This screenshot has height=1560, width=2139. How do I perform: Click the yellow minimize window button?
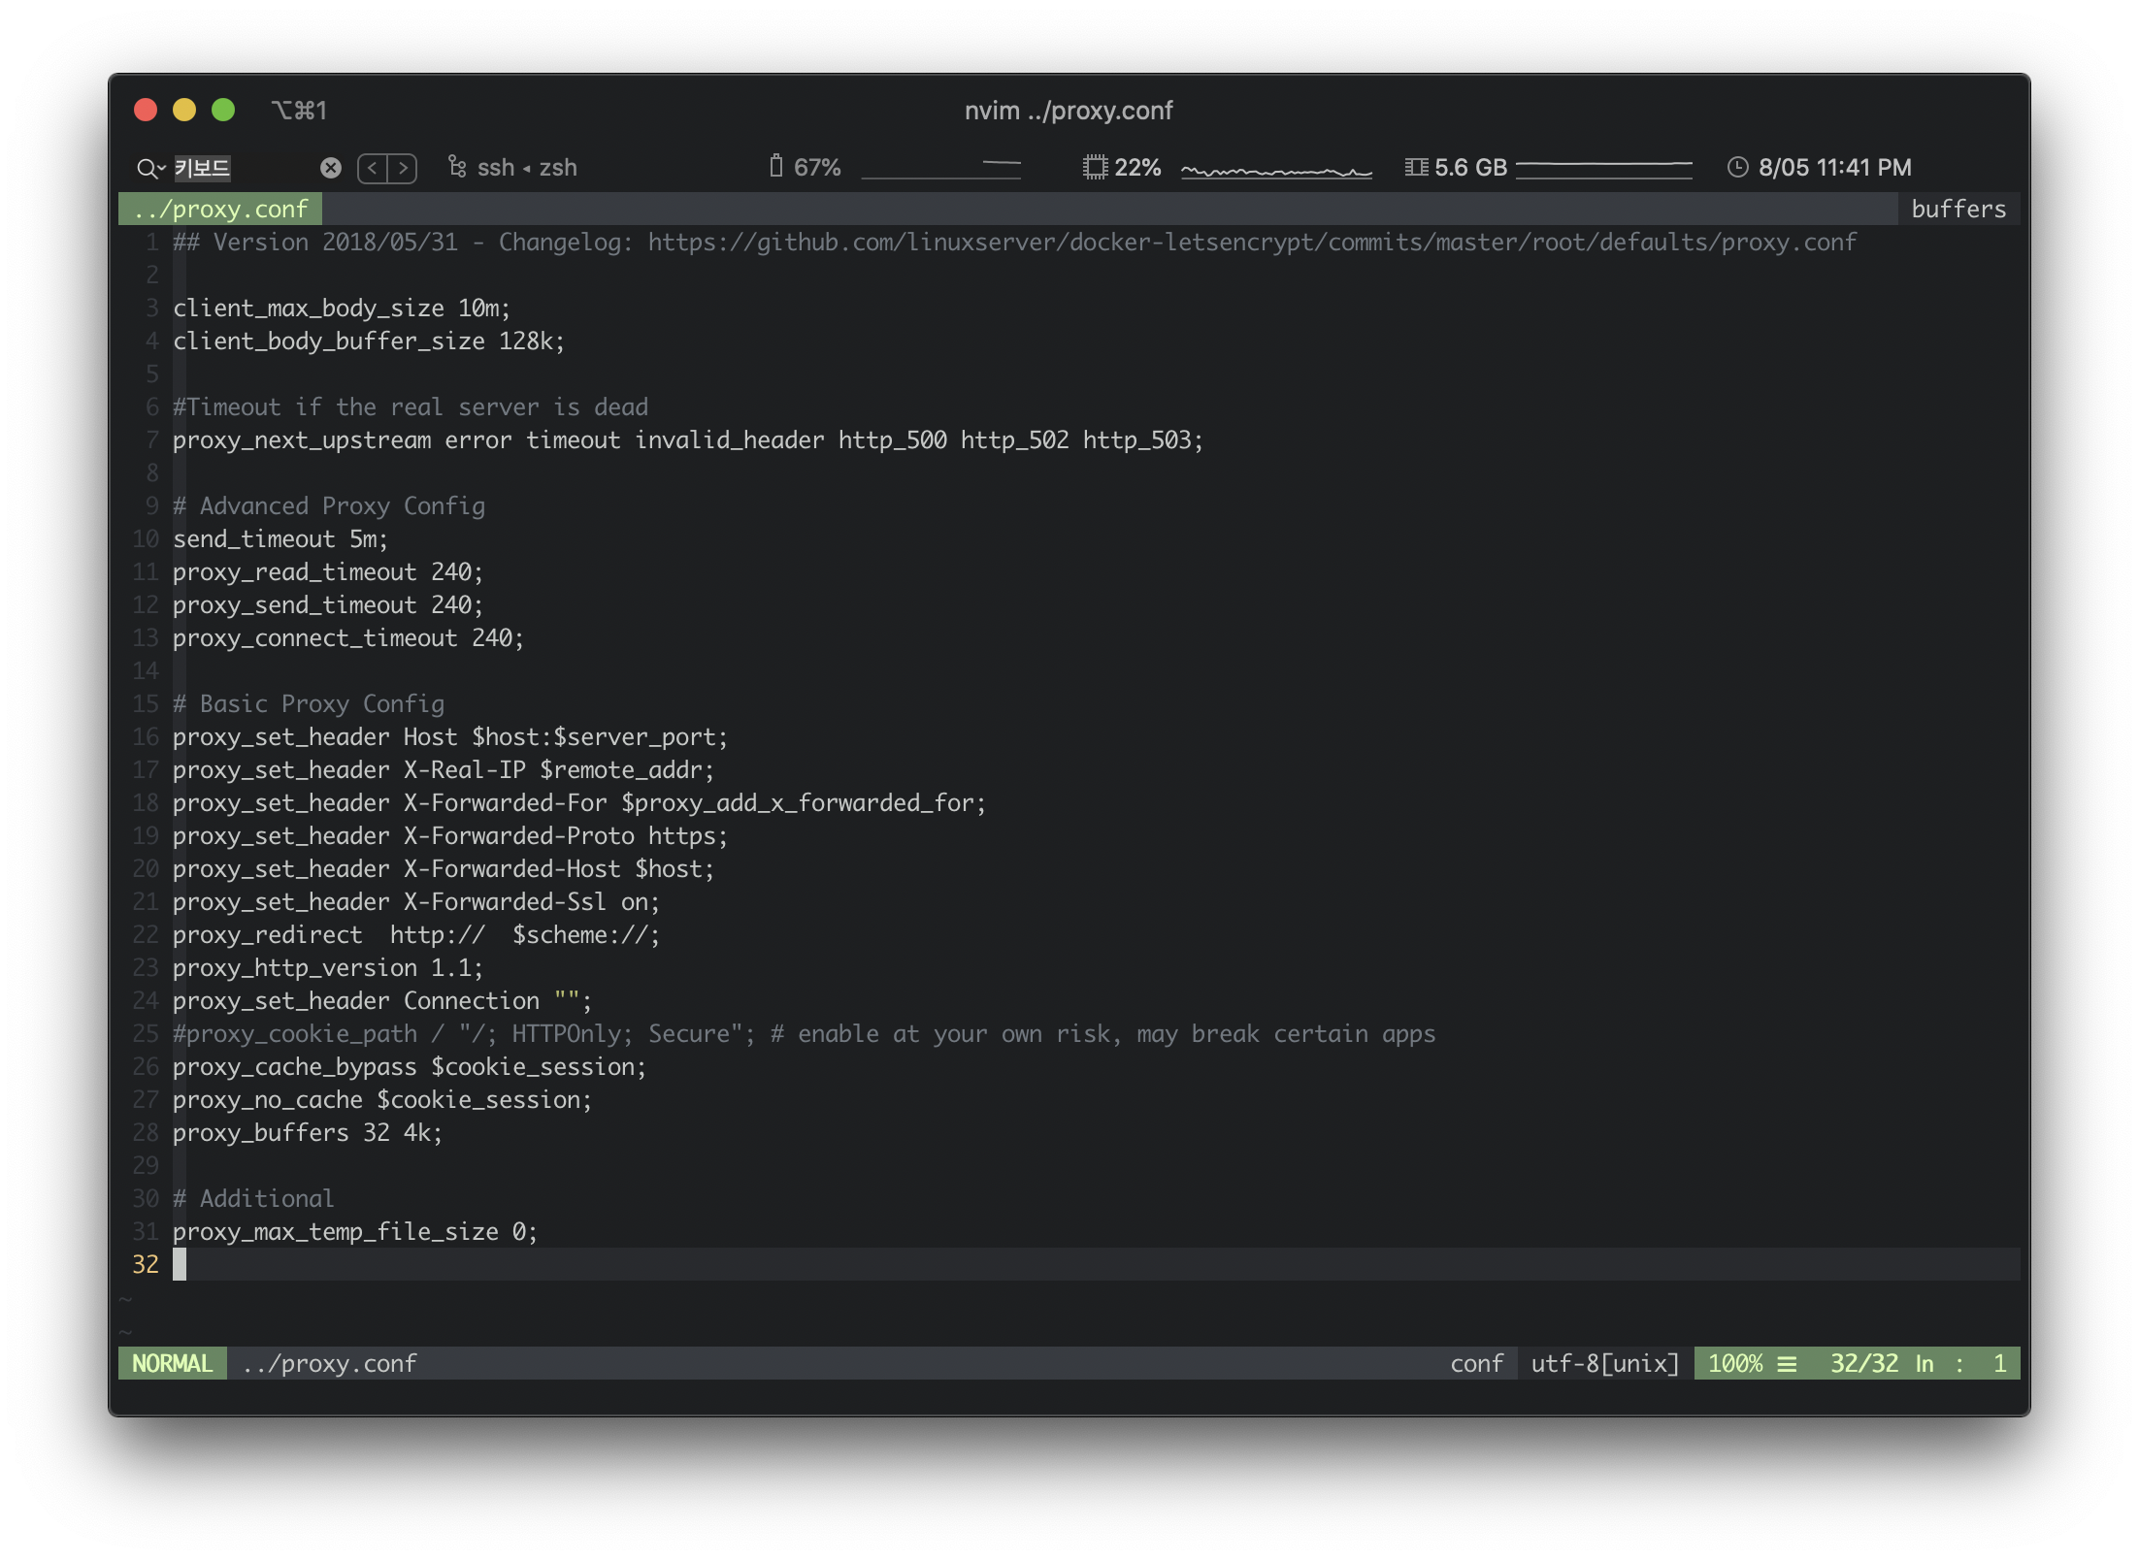point(184,110)
